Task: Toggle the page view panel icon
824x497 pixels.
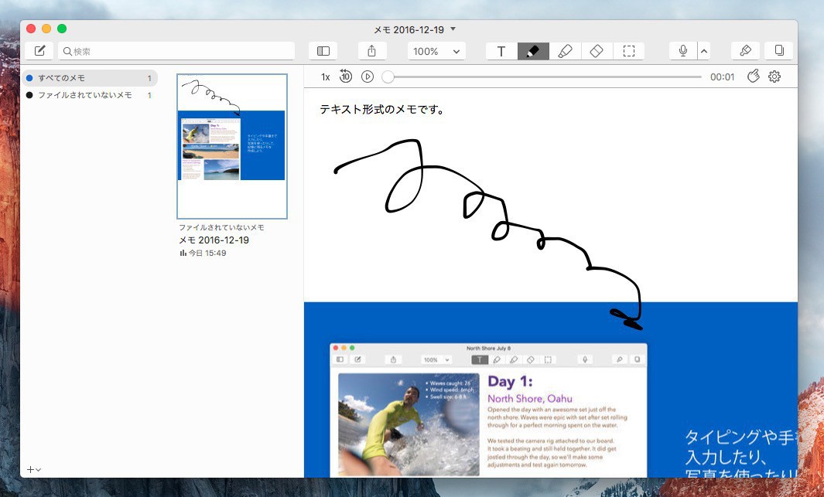Action: tap(778, 51)
